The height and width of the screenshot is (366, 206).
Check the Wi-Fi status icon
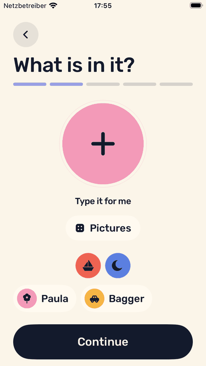click(x=53, y=6)
